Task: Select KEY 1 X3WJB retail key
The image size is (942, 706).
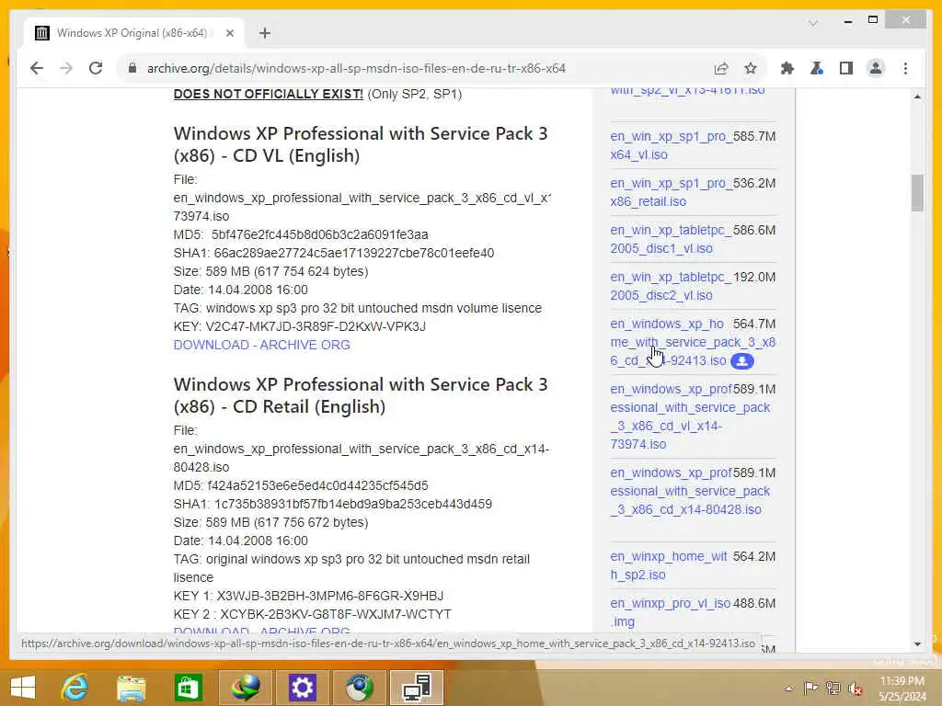Action: (x=308, y=596)
